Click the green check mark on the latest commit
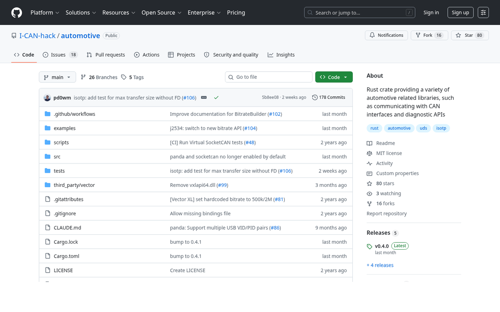This screenshot has width=500, height=312. 216,97
